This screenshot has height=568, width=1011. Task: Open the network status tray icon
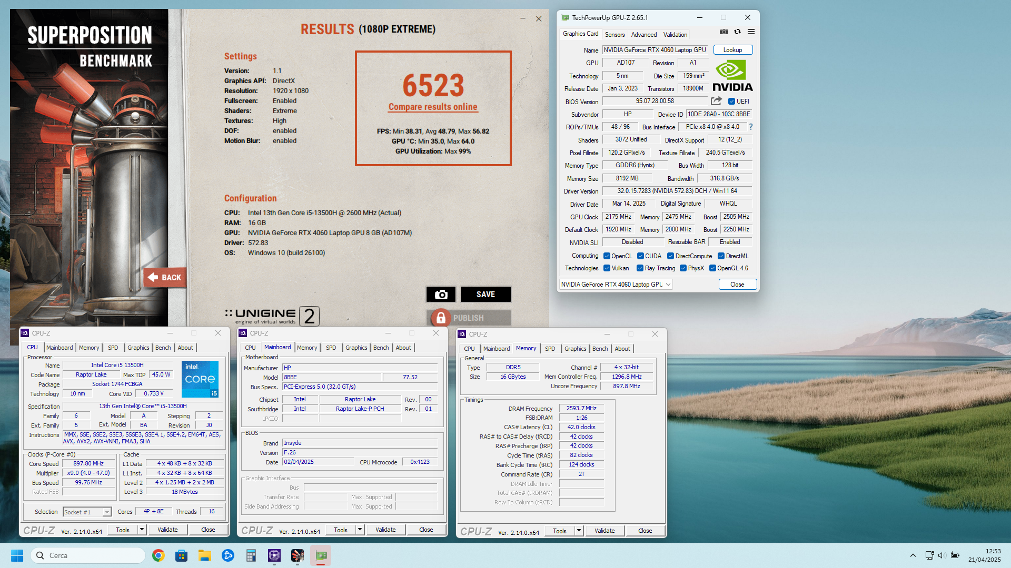pos(929,555)
